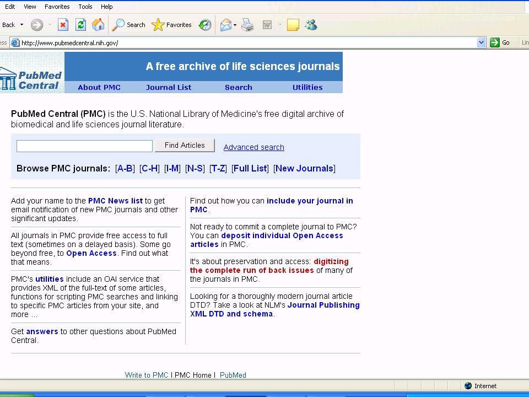Open the Favorites star button

click(x=171, y=25)
